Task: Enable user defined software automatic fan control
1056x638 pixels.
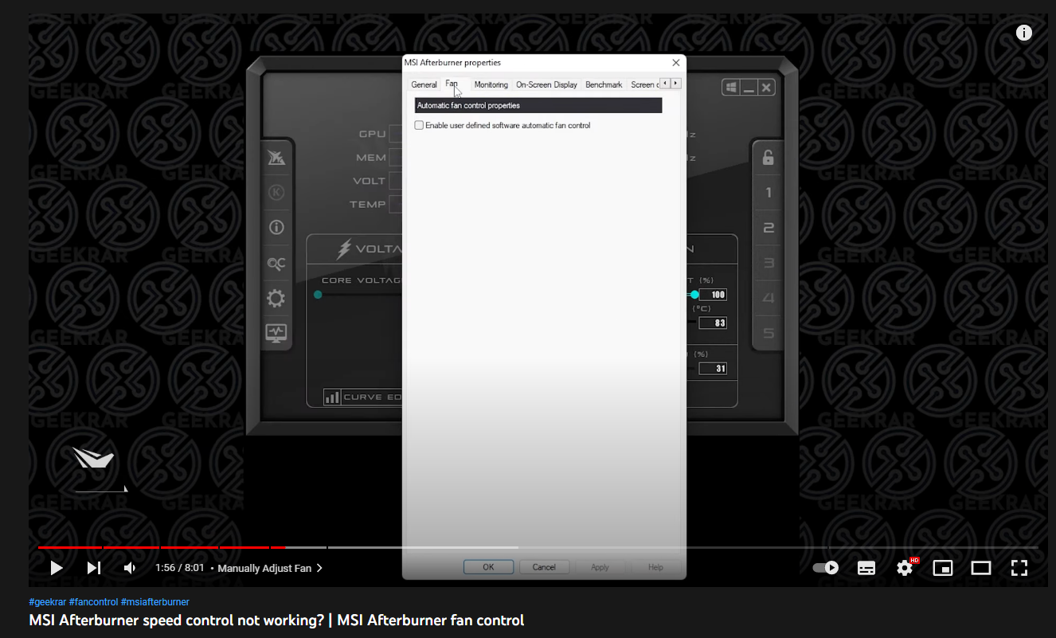Action: [x=419, y=126]
